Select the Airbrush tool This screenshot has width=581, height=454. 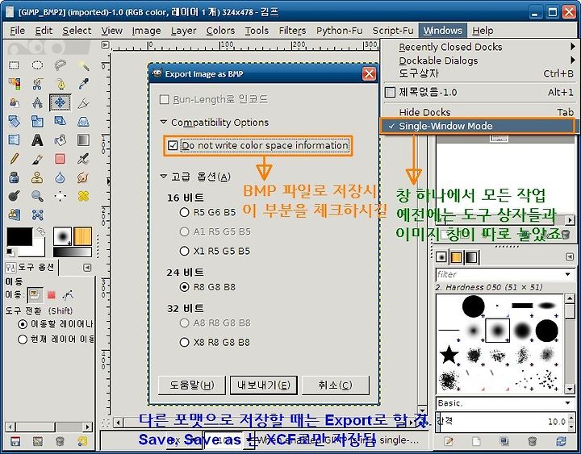click(83, 159)
